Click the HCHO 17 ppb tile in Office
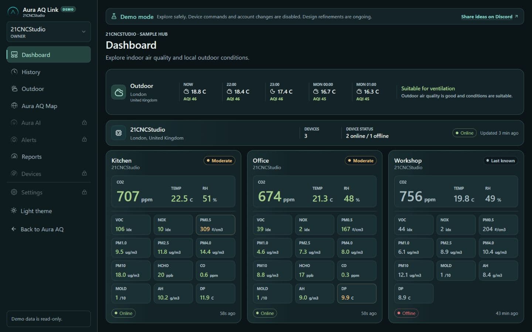 (x=315, y=271)
